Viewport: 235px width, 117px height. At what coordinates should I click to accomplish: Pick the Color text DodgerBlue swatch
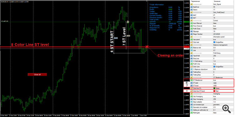[x=214, y=42]
